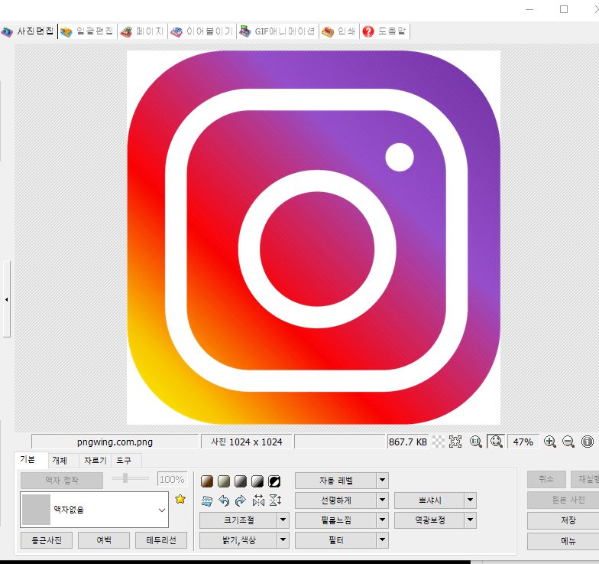This screenshot has width=599, height=564.
Task: Apply the olive antique tone effect icon
Action: point(224,481)
